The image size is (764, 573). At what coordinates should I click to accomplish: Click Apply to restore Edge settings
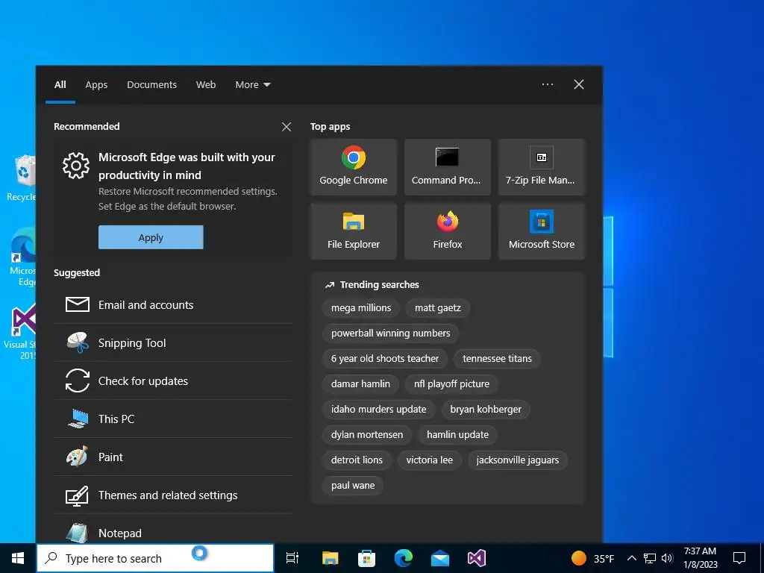(x=151, y=237)
